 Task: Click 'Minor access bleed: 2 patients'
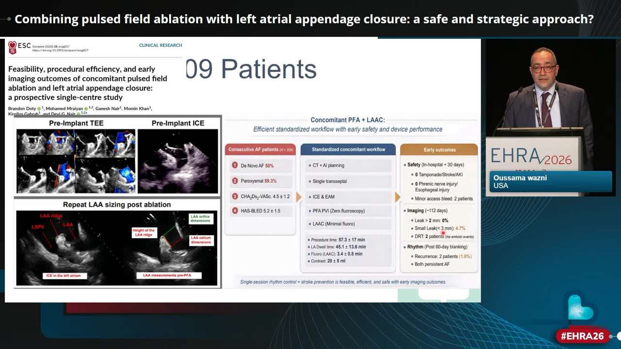[x=444, y=199]
